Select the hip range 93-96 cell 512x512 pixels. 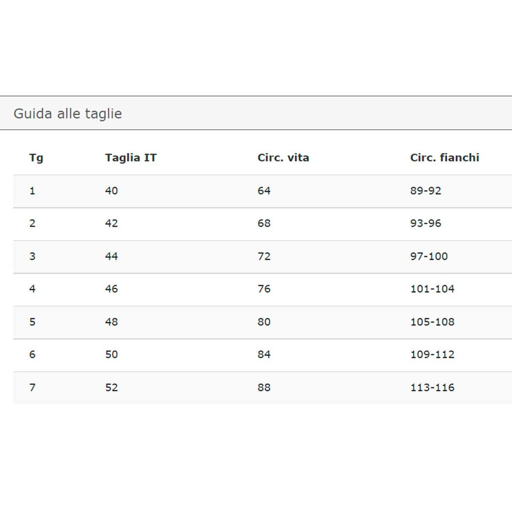coord(425,224)
